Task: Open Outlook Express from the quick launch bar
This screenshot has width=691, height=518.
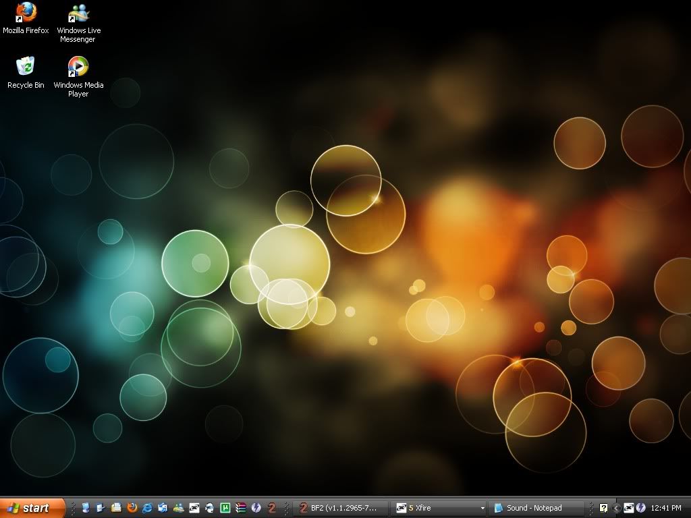Action: [163, 508]
